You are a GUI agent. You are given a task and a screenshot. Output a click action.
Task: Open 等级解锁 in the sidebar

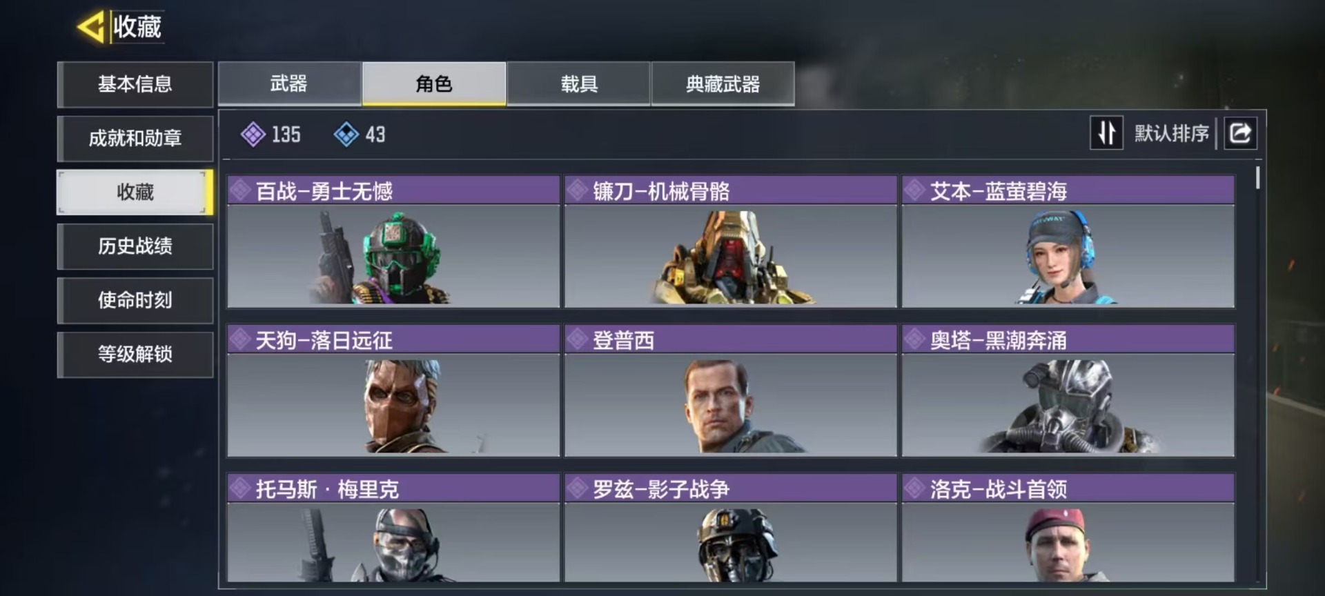pyautogui.click(x=135, y=354)
